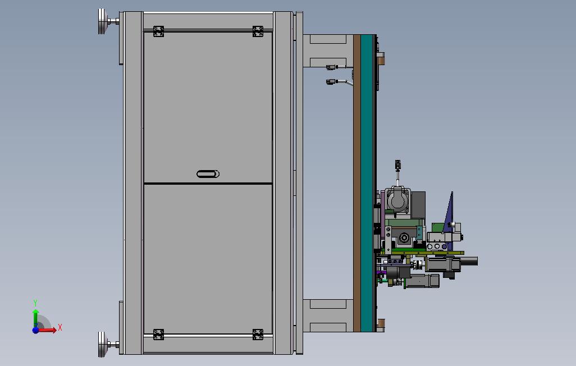The width and height of the screenshot is (576, 366).
Task: Select the oval door handle slot
Action: [208, 174]
